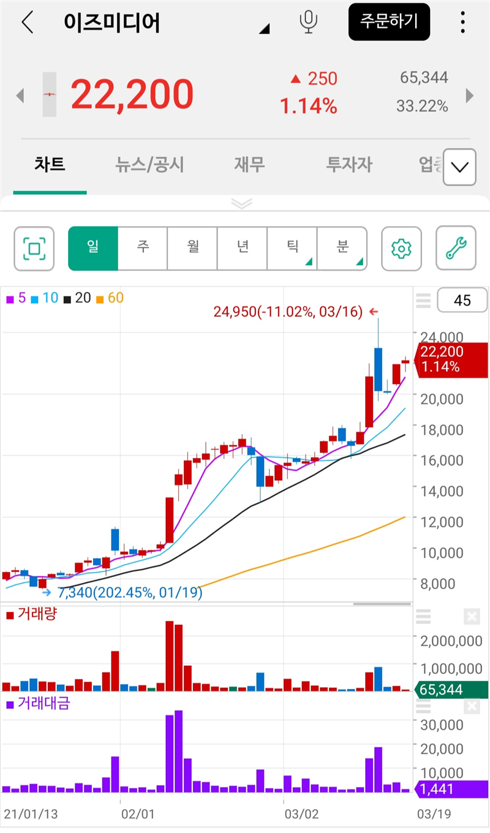Tap the current price 22,200 header value
Image resolution: width=490 pixels, height=833 pixels.
click(132, 94)
